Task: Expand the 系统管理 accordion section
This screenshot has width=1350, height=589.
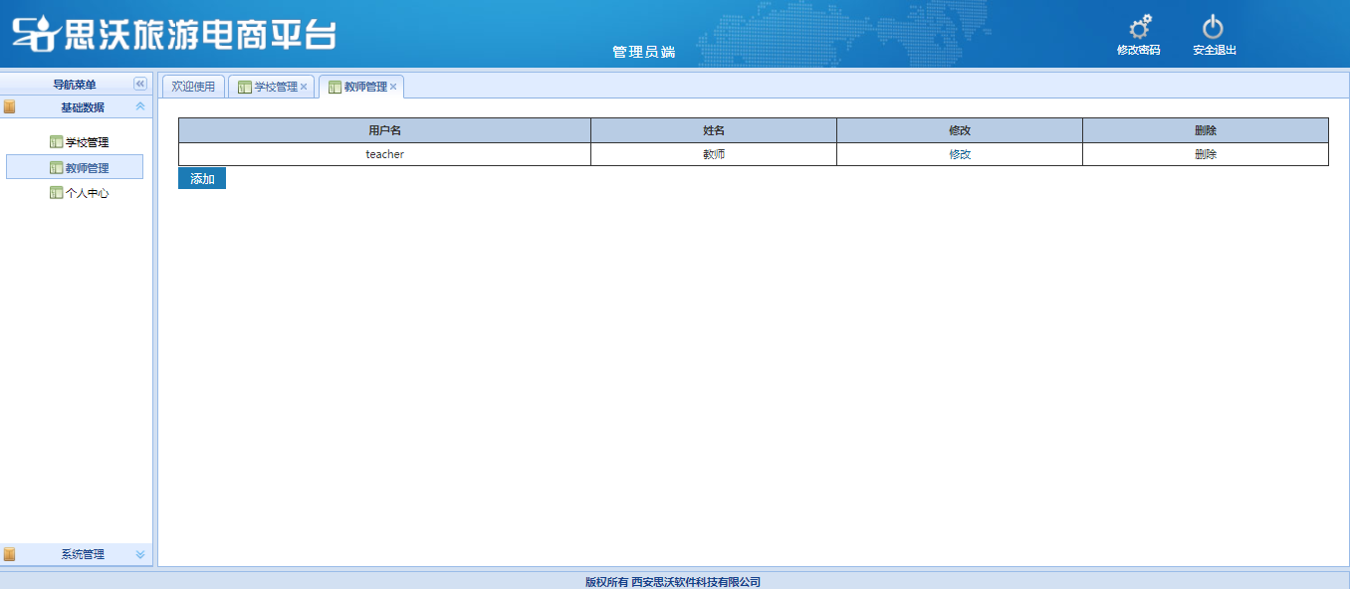Action: click(140, 554)
